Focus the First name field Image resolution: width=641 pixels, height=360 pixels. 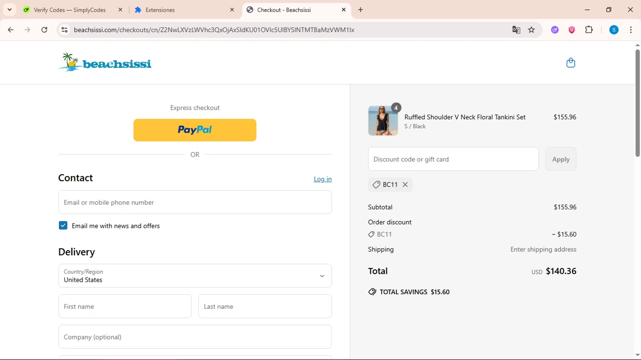(x=125, y=306)
